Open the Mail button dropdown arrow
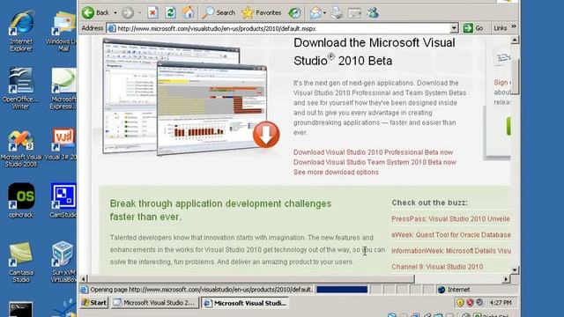The height and width of the screenshot is (317, 564). pos(325,13)
